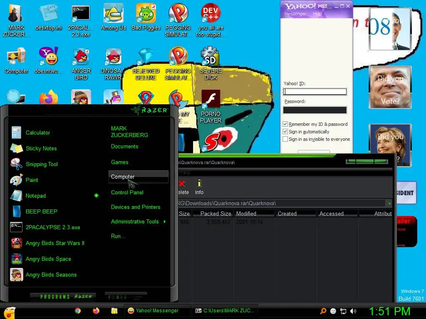Open the Flash player desktop shortcut
426x319 pixels.
pyautogui.click(x=211, y=106)
